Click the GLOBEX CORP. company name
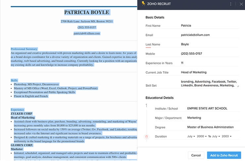Image resolution: width=245 pixels, height=161 pixels. [22, 145]
